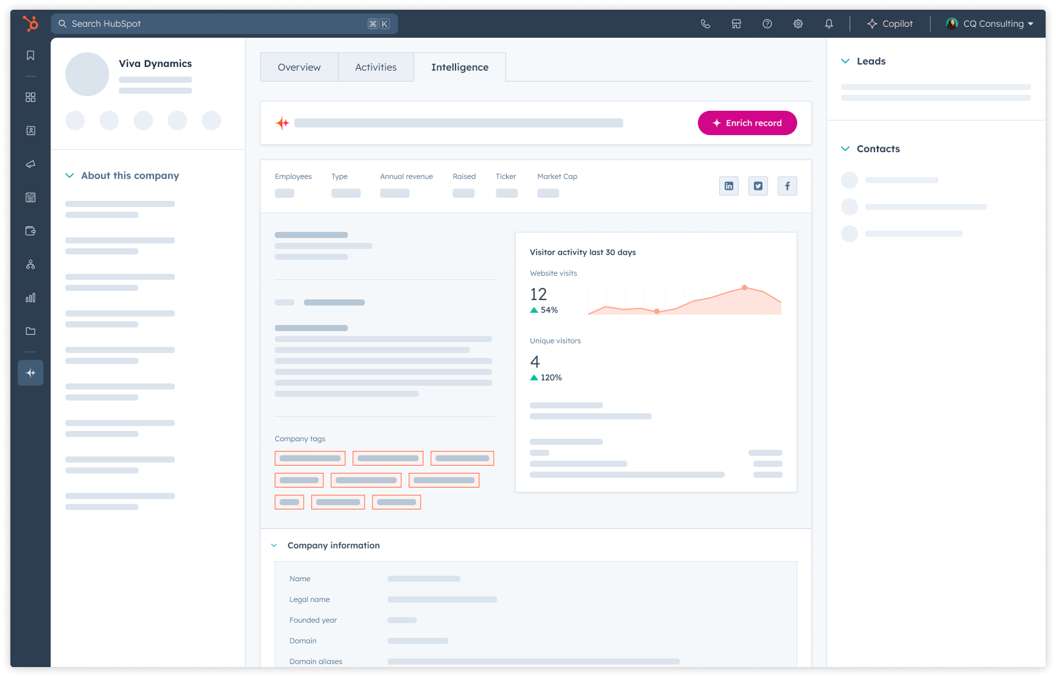Collapse the Contacts panel
This screenshot has height=678, width=1056.
845,149
